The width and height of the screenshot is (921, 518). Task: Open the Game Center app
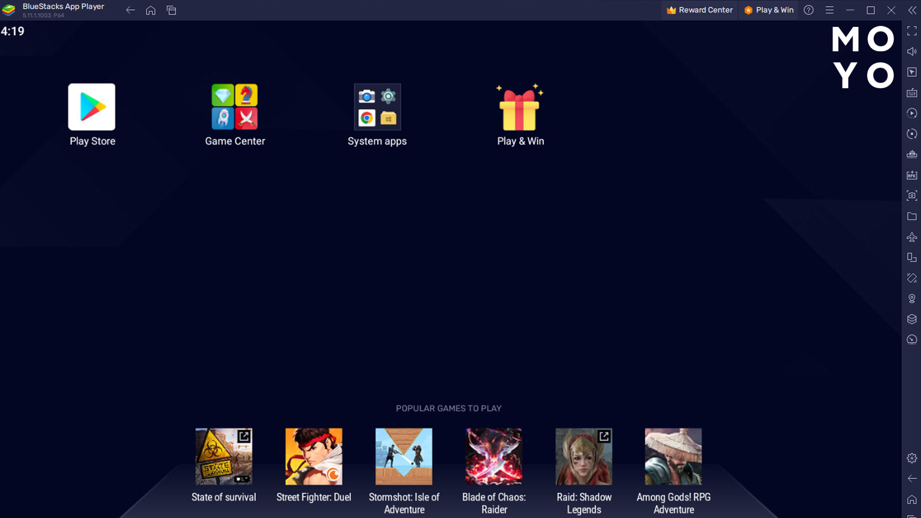coord(235,106)
